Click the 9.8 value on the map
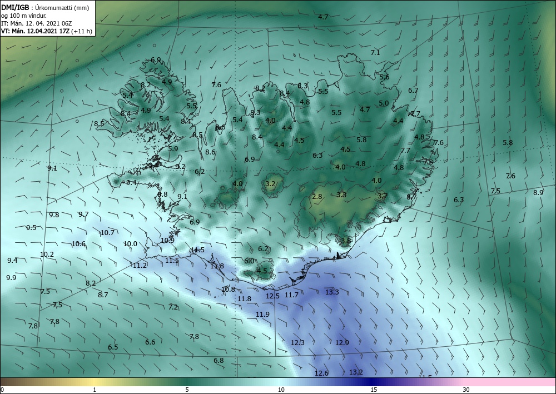 click(54, 215)
